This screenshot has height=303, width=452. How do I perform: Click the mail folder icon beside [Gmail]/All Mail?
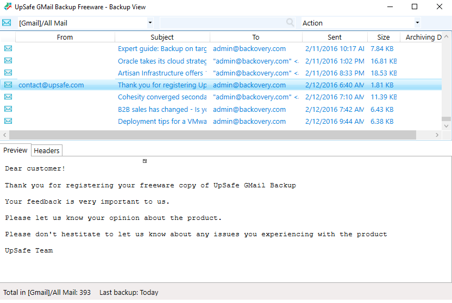[7, 23]
